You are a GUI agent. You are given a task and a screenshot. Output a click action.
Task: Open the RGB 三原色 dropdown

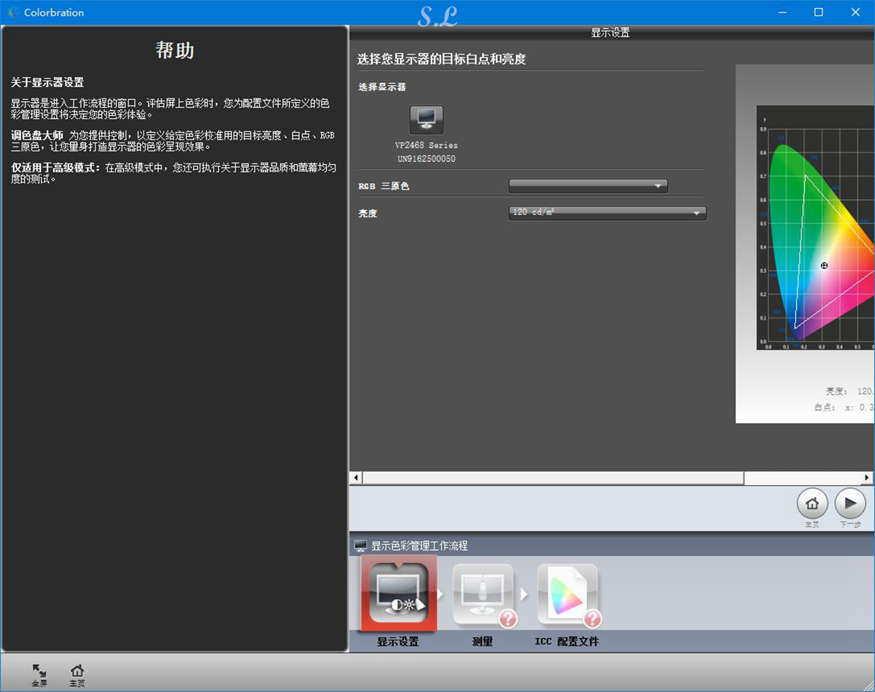coord(588,186)
